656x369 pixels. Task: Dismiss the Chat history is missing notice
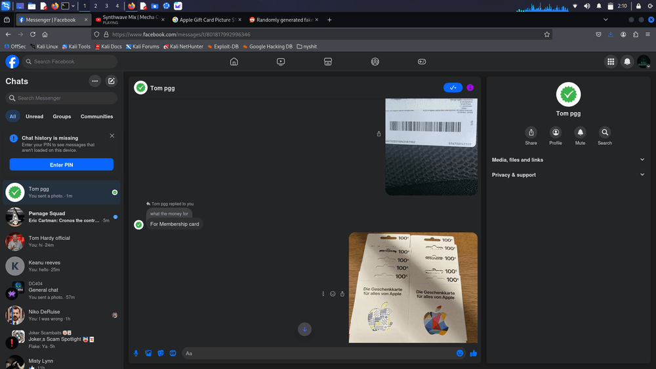pyautogui.click(x=112, y=136)
